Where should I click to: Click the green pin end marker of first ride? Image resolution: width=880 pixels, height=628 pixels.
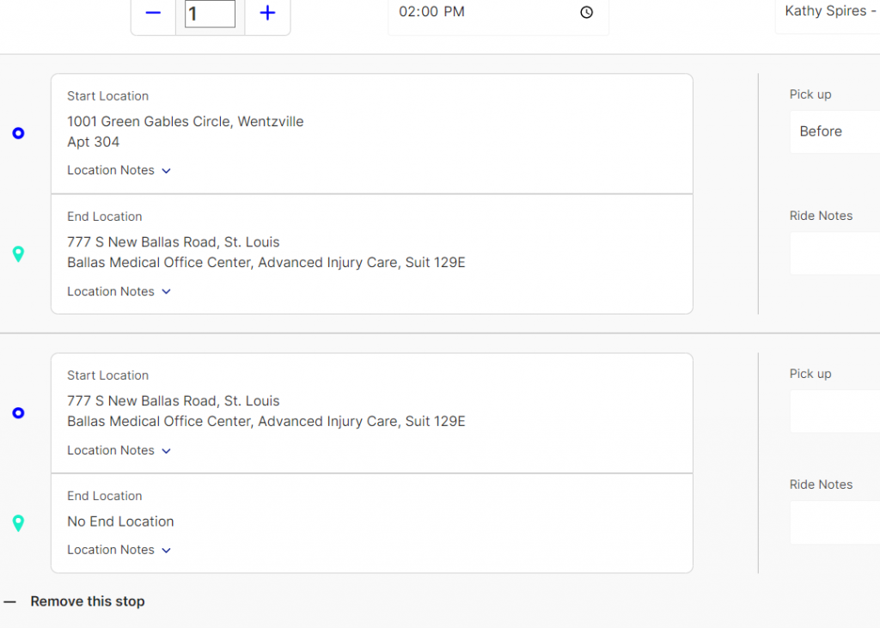18,254
